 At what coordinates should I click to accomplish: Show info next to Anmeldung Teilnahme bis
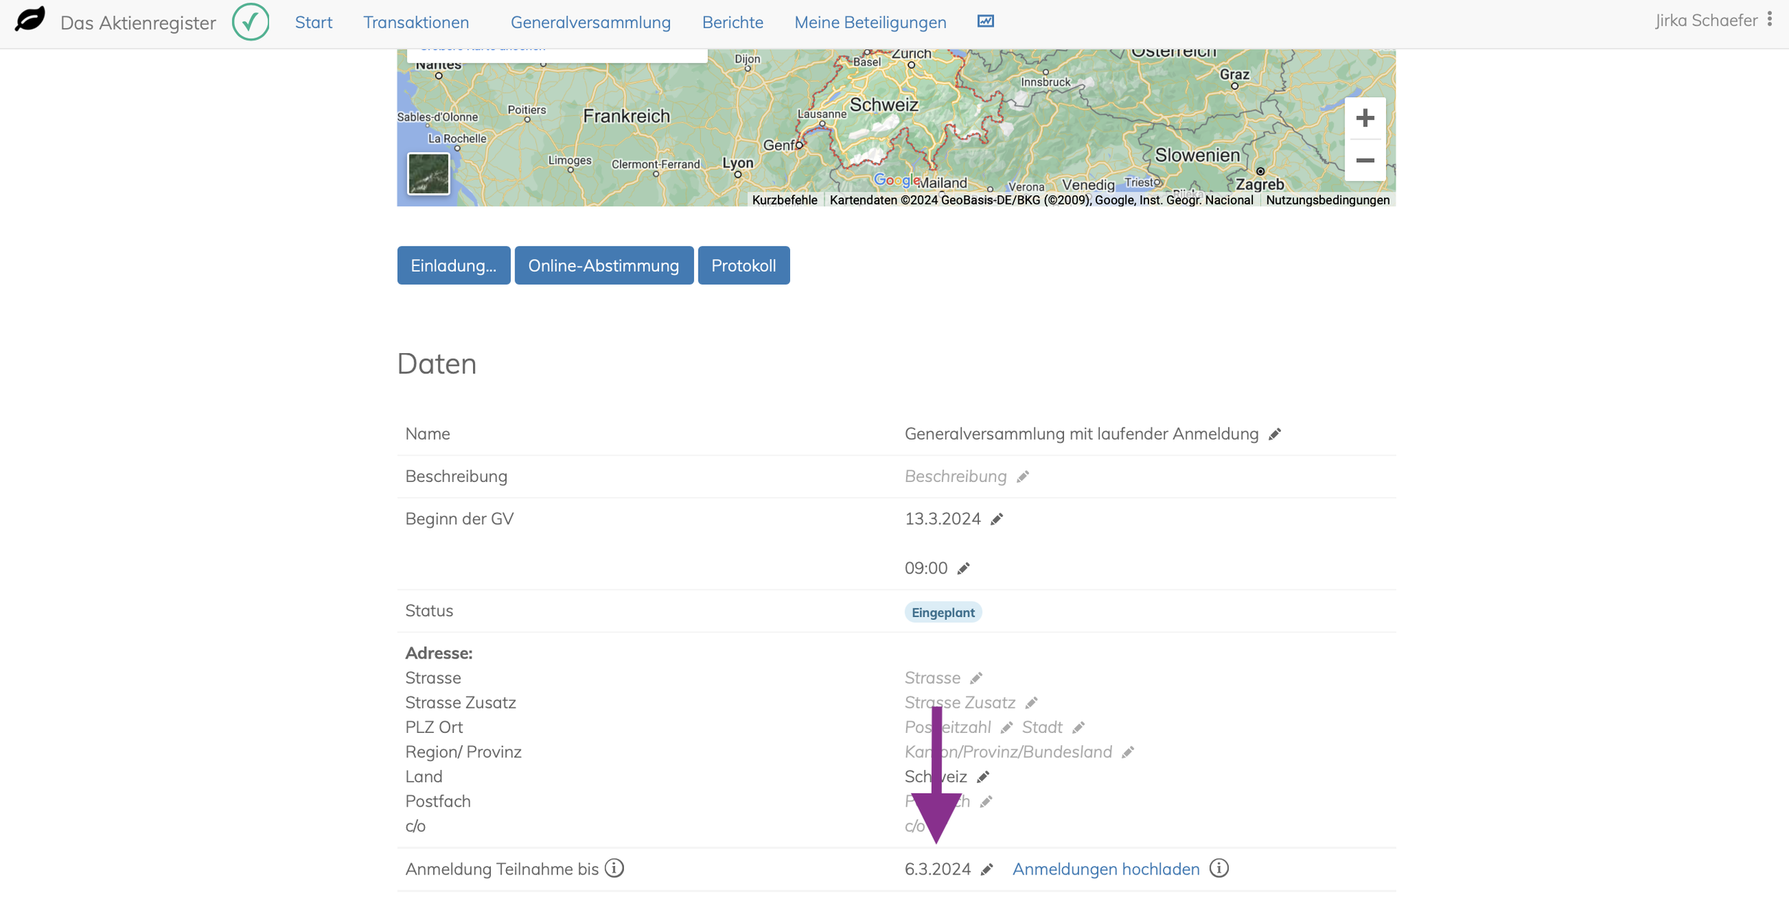(x=614, y=868)
